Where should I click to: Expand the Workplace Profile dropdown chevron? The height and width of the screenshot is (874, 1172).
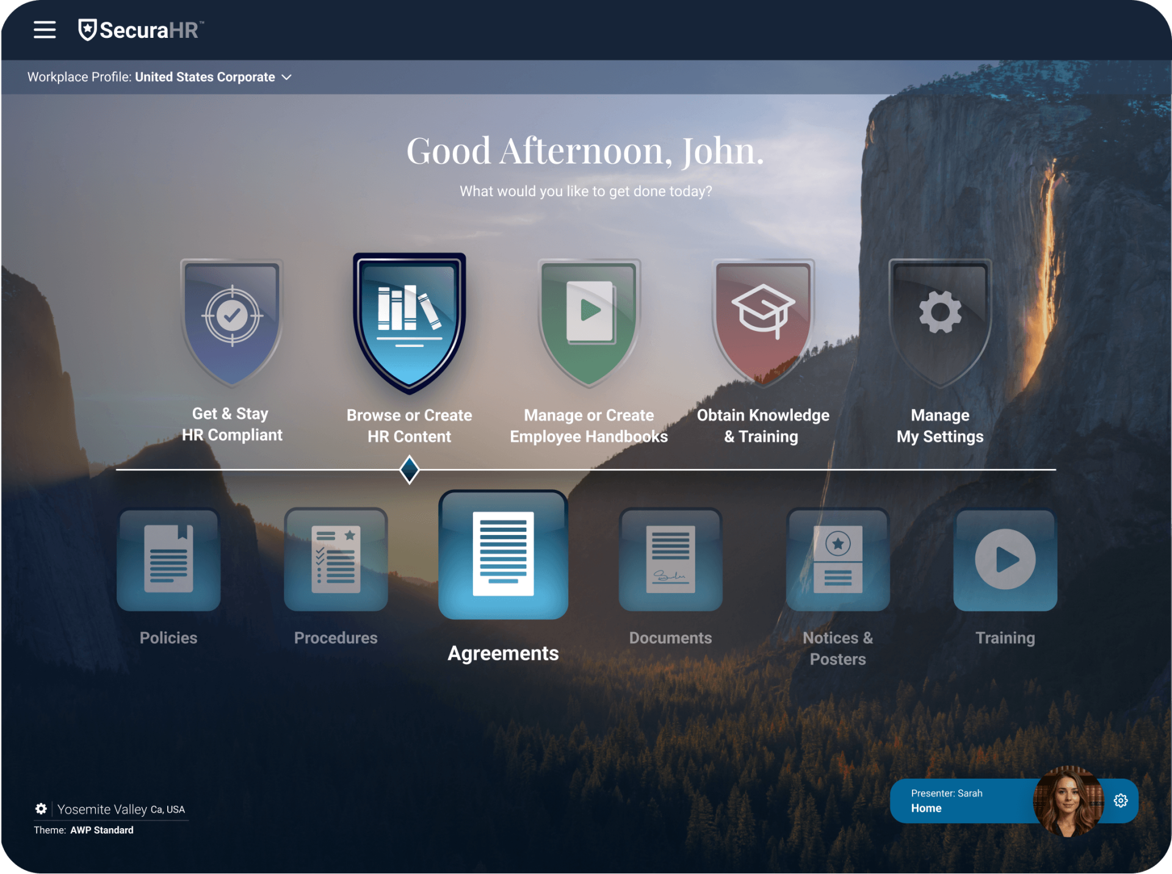pos(286,78)
